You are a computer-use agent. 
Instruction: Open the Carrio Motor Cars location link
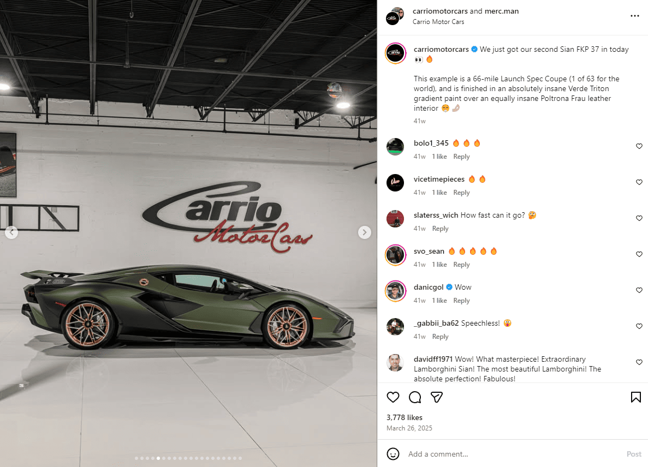coord(438,21)
